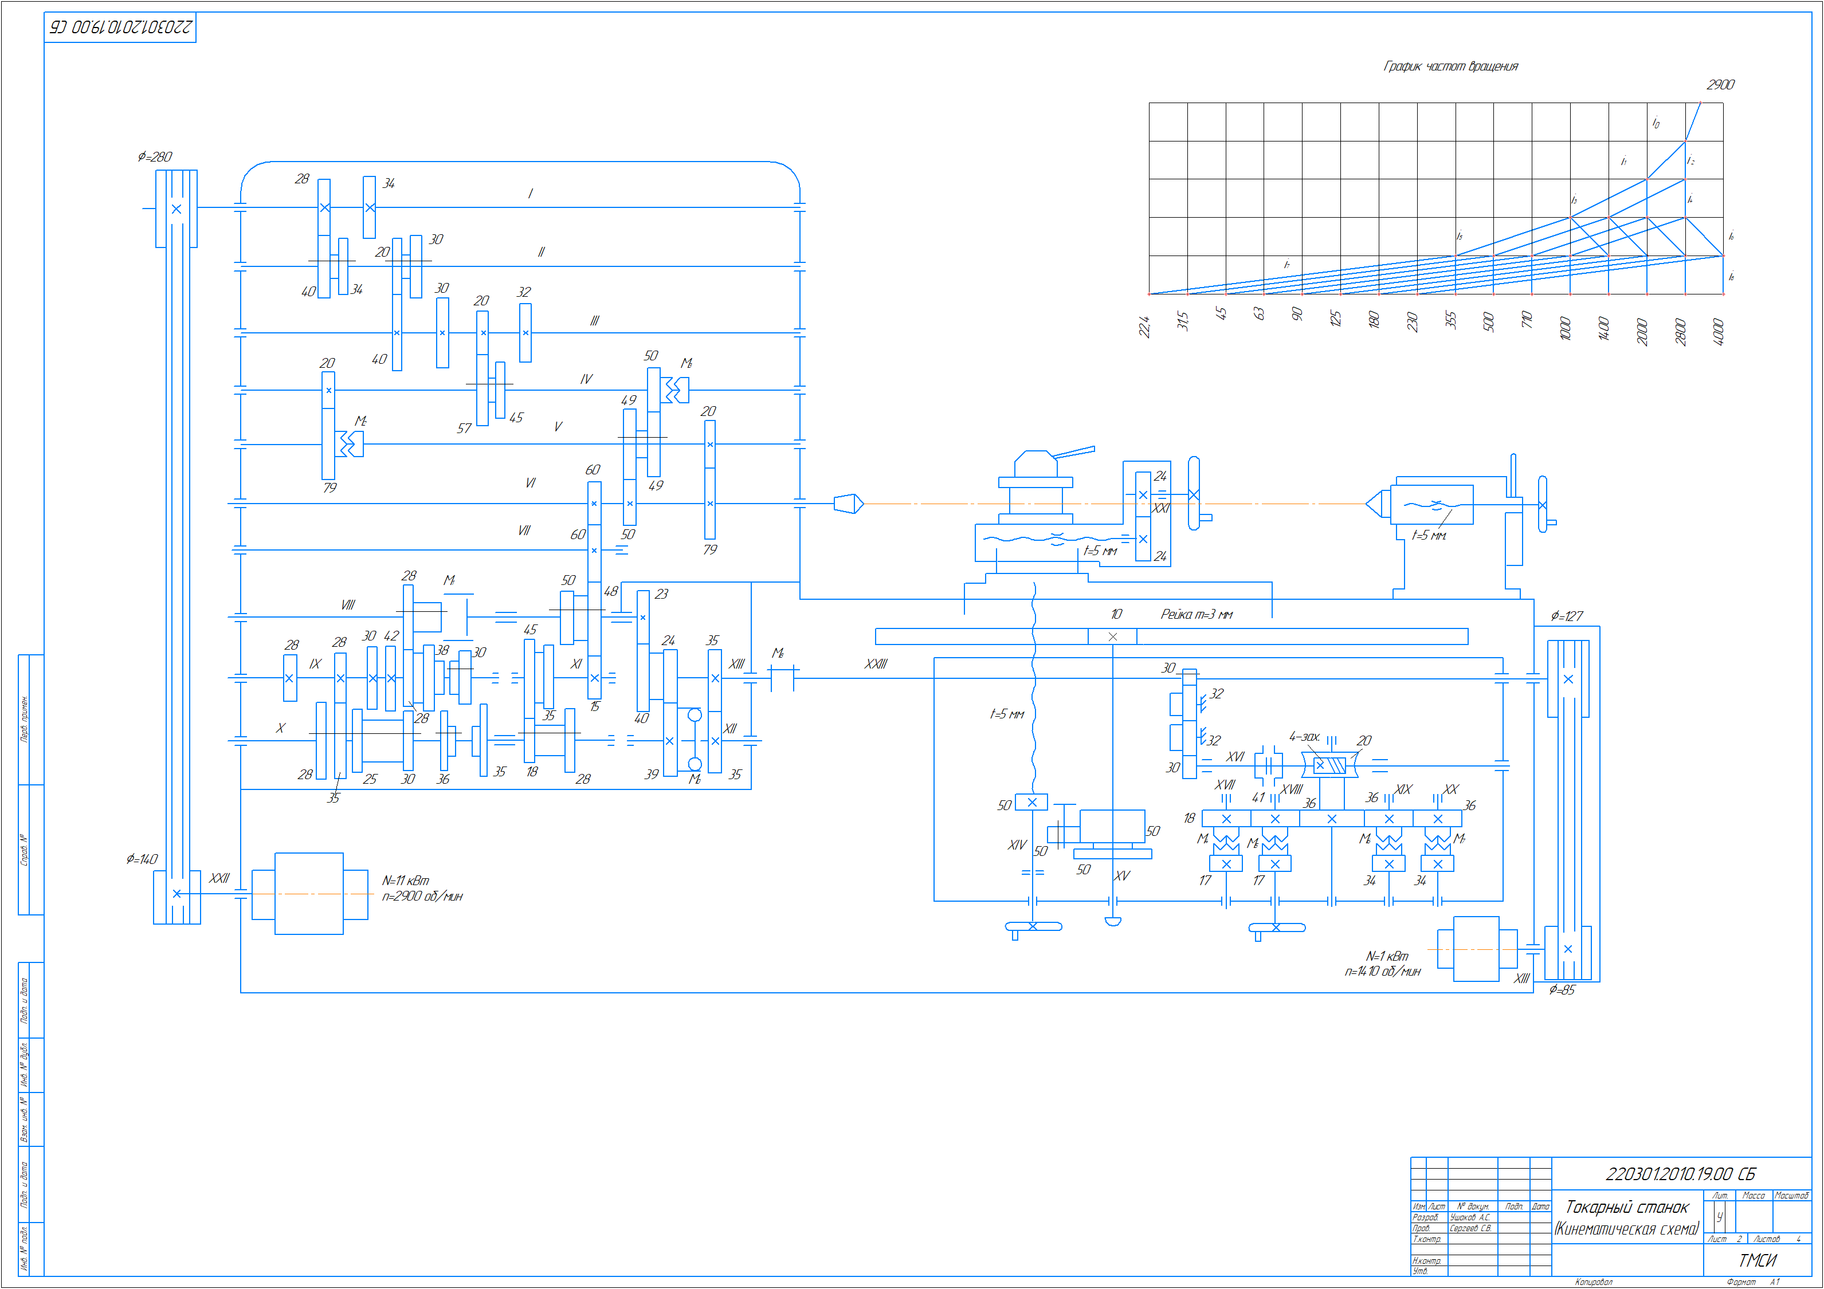Select the ТМСИ text in title block
The width and height of the screenshot is (1824, 1289).
(x=1756, y=1260)
